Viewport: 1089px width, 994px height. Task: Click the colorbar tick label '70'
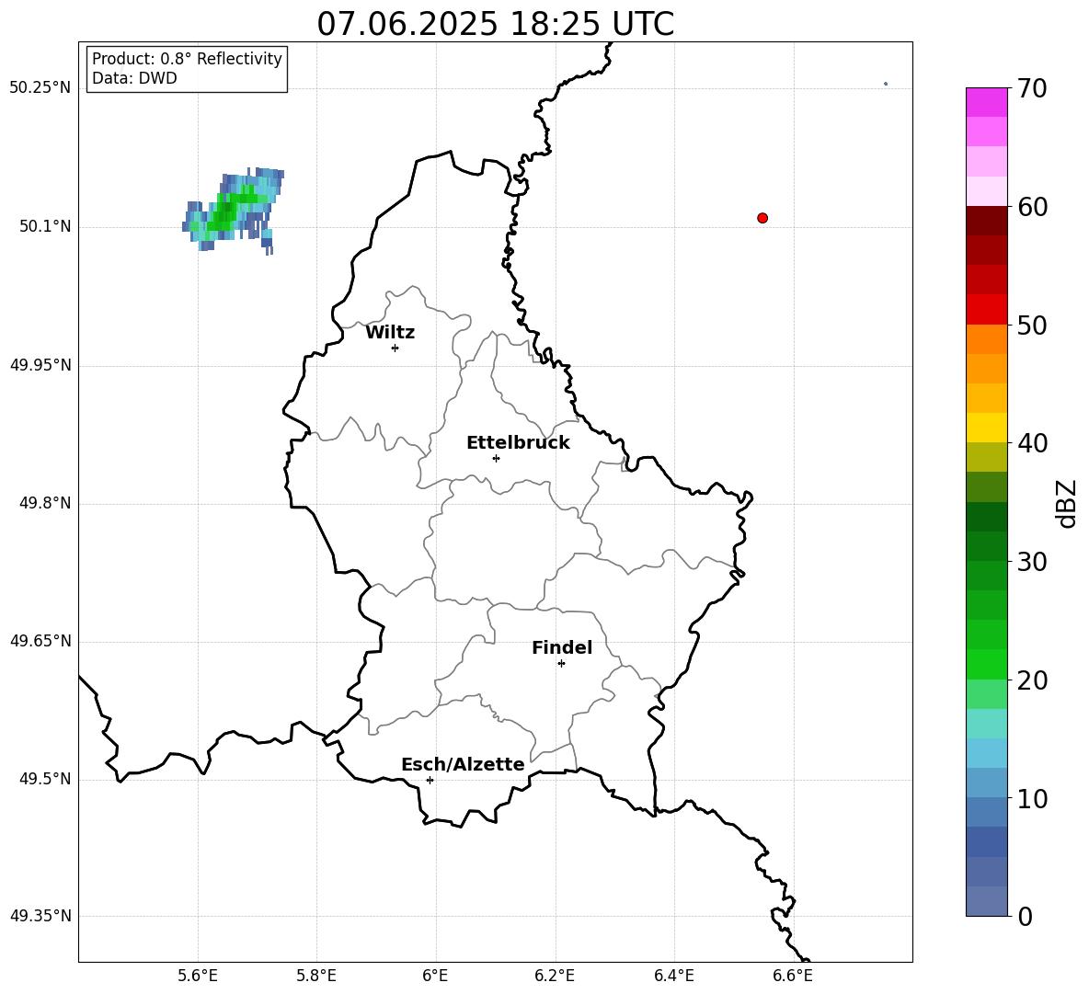tap(1032, 88)
